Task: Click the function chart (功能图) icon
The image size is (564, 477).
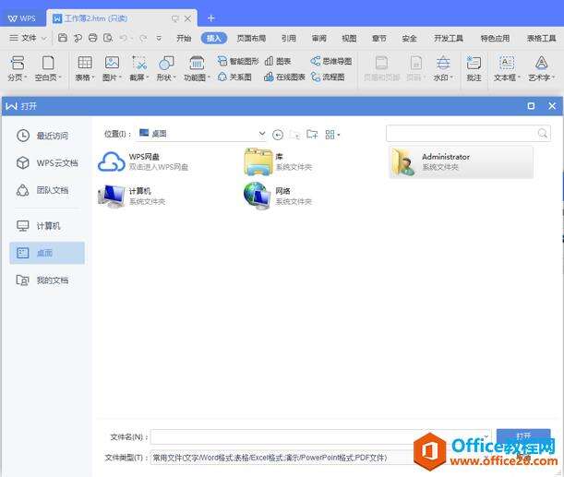Action: pos(197,63)
